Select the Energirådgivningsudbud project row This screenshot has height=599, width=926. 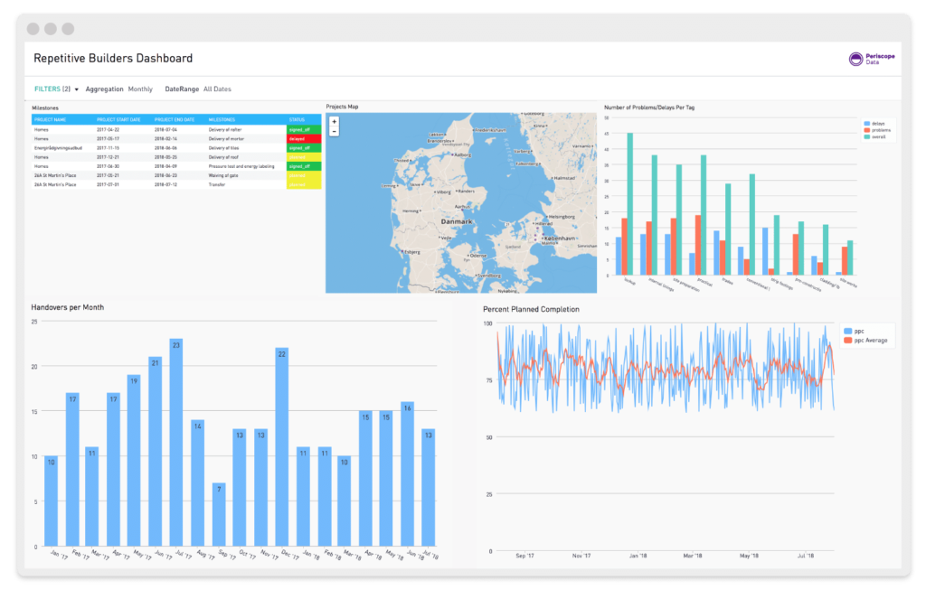tap(58, 148)
